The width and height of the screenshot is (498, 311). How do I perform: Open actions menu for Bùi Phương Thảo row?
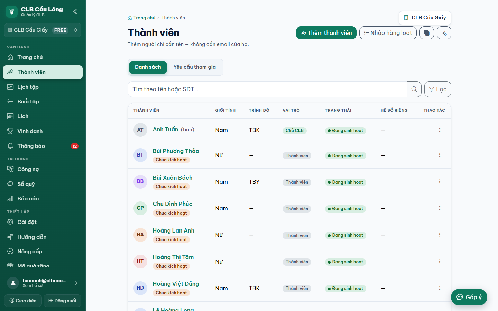coord(440,155)
